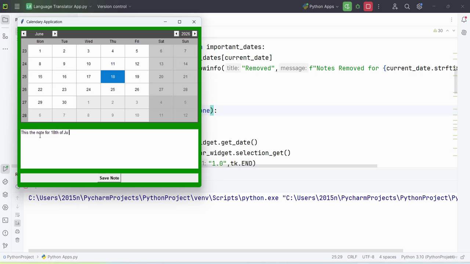Stop the running program with the red square
This screenshot has height=264, width=470.
click(x=368, y=7)
